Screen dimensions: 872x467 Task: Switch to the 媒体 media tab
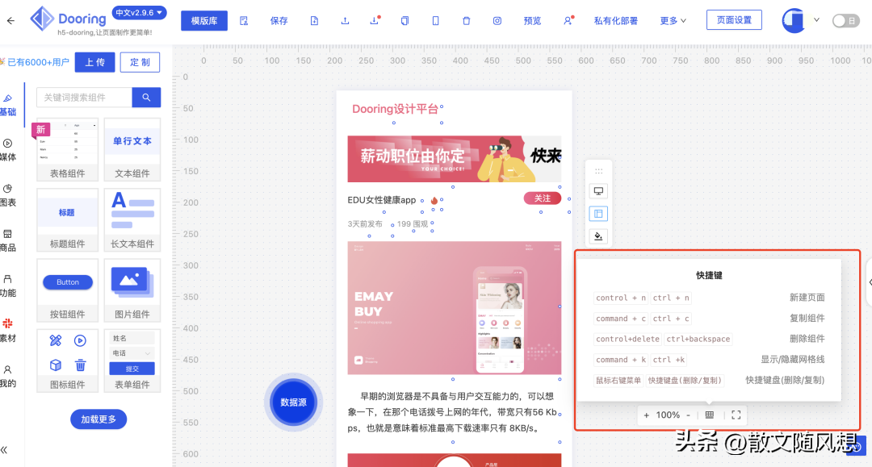[8, 150]
